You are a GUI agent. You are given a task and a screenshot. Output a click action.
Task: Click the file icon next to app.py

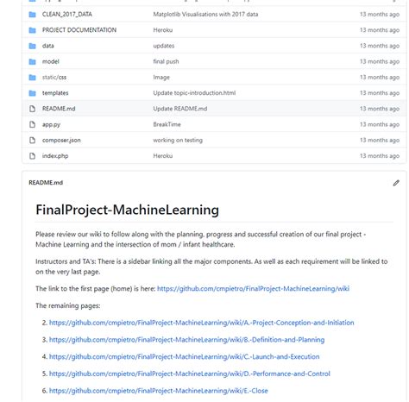coord(33,124)
